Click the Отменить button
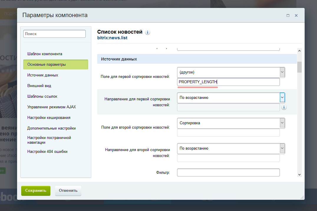Viewport: 317px width, 211px height. coord(68,191)
